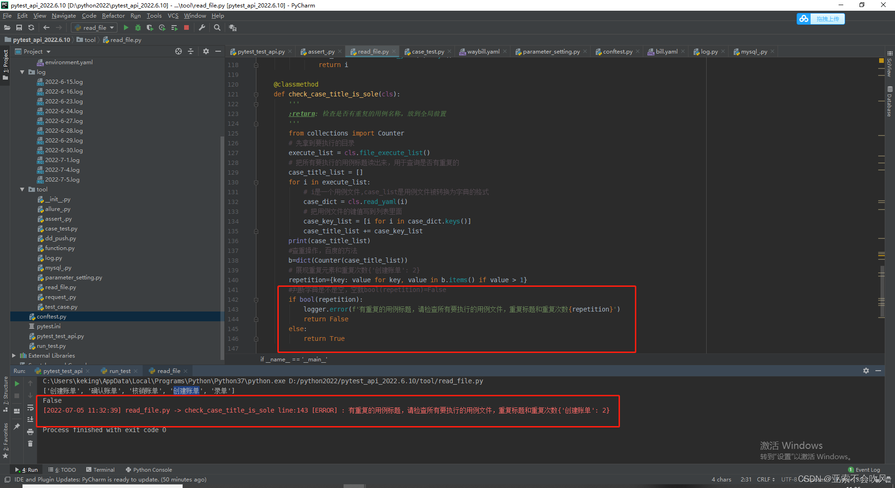Collapse the log folder in project tree
The image size is (895, 488).
(22, 72)
